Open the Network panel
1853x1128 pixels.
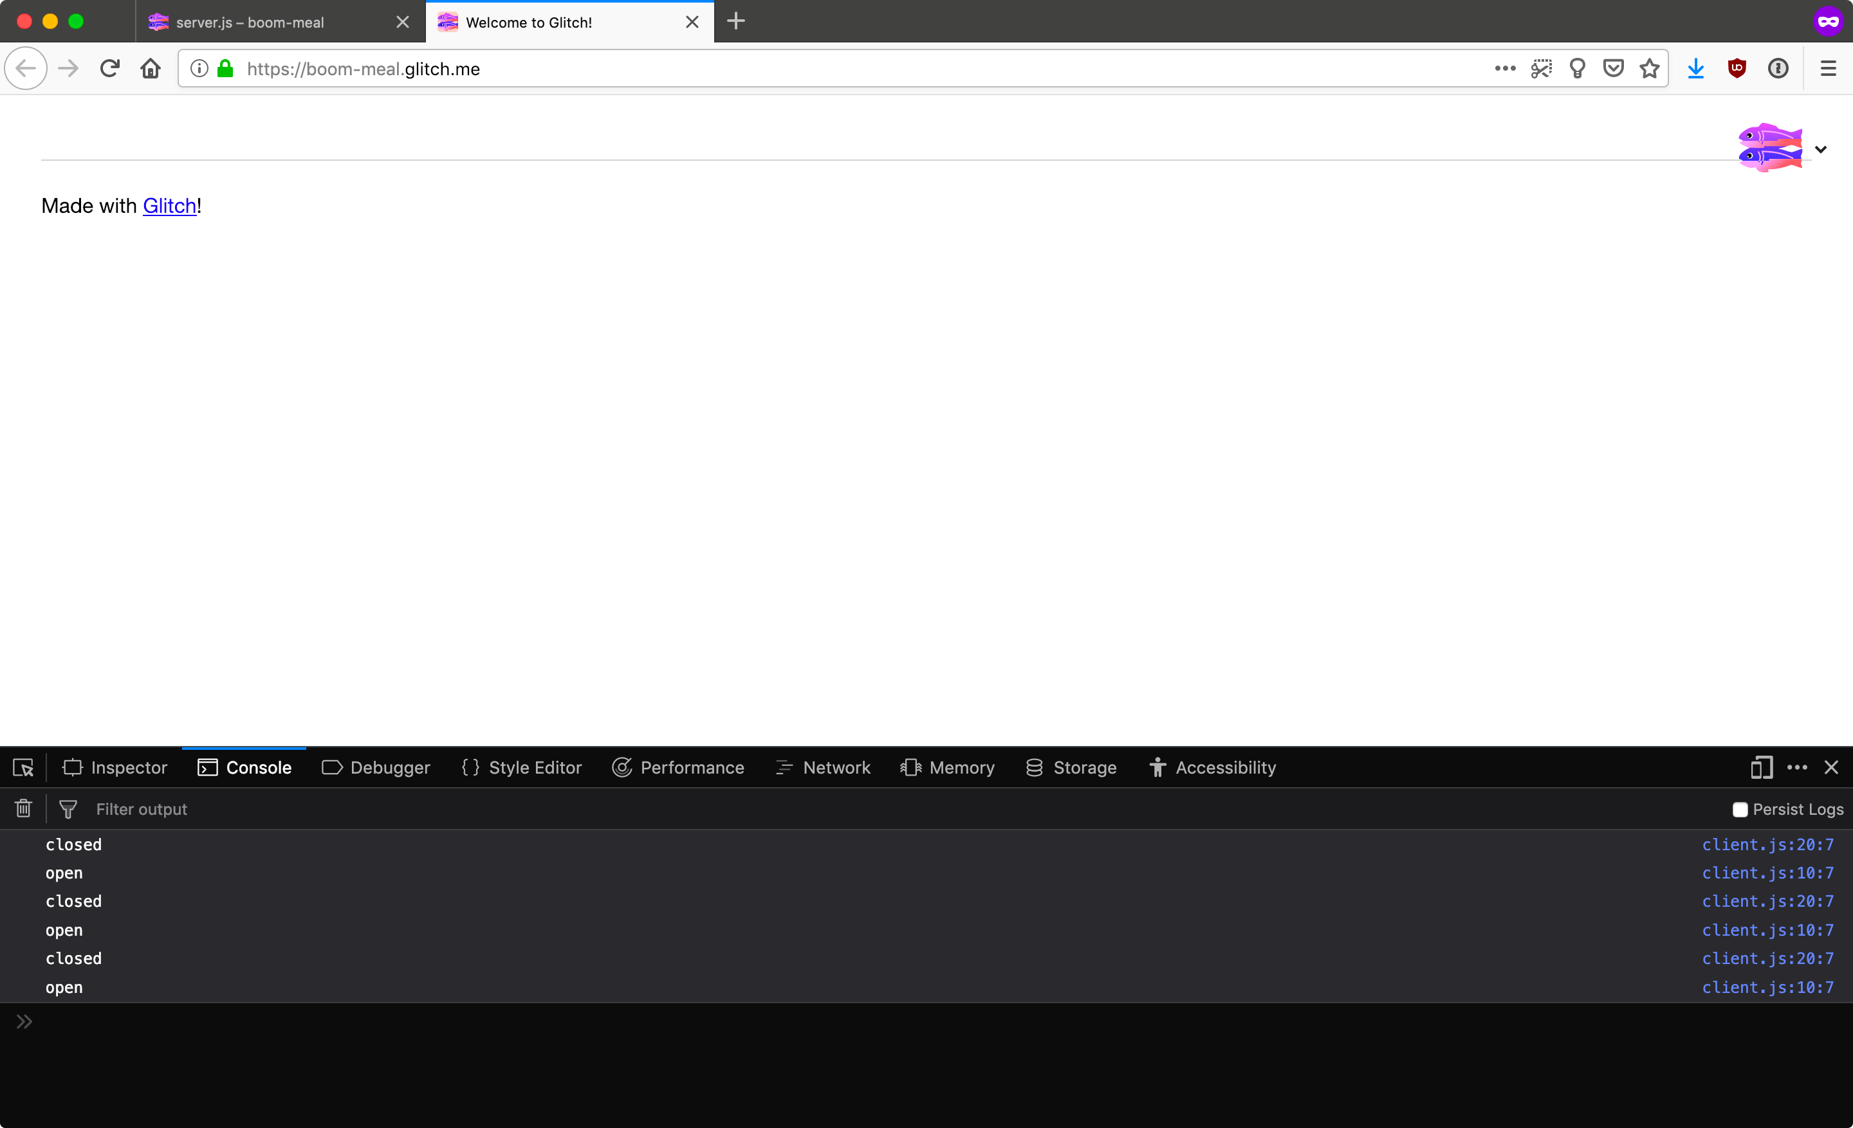[x=822, y=767]
